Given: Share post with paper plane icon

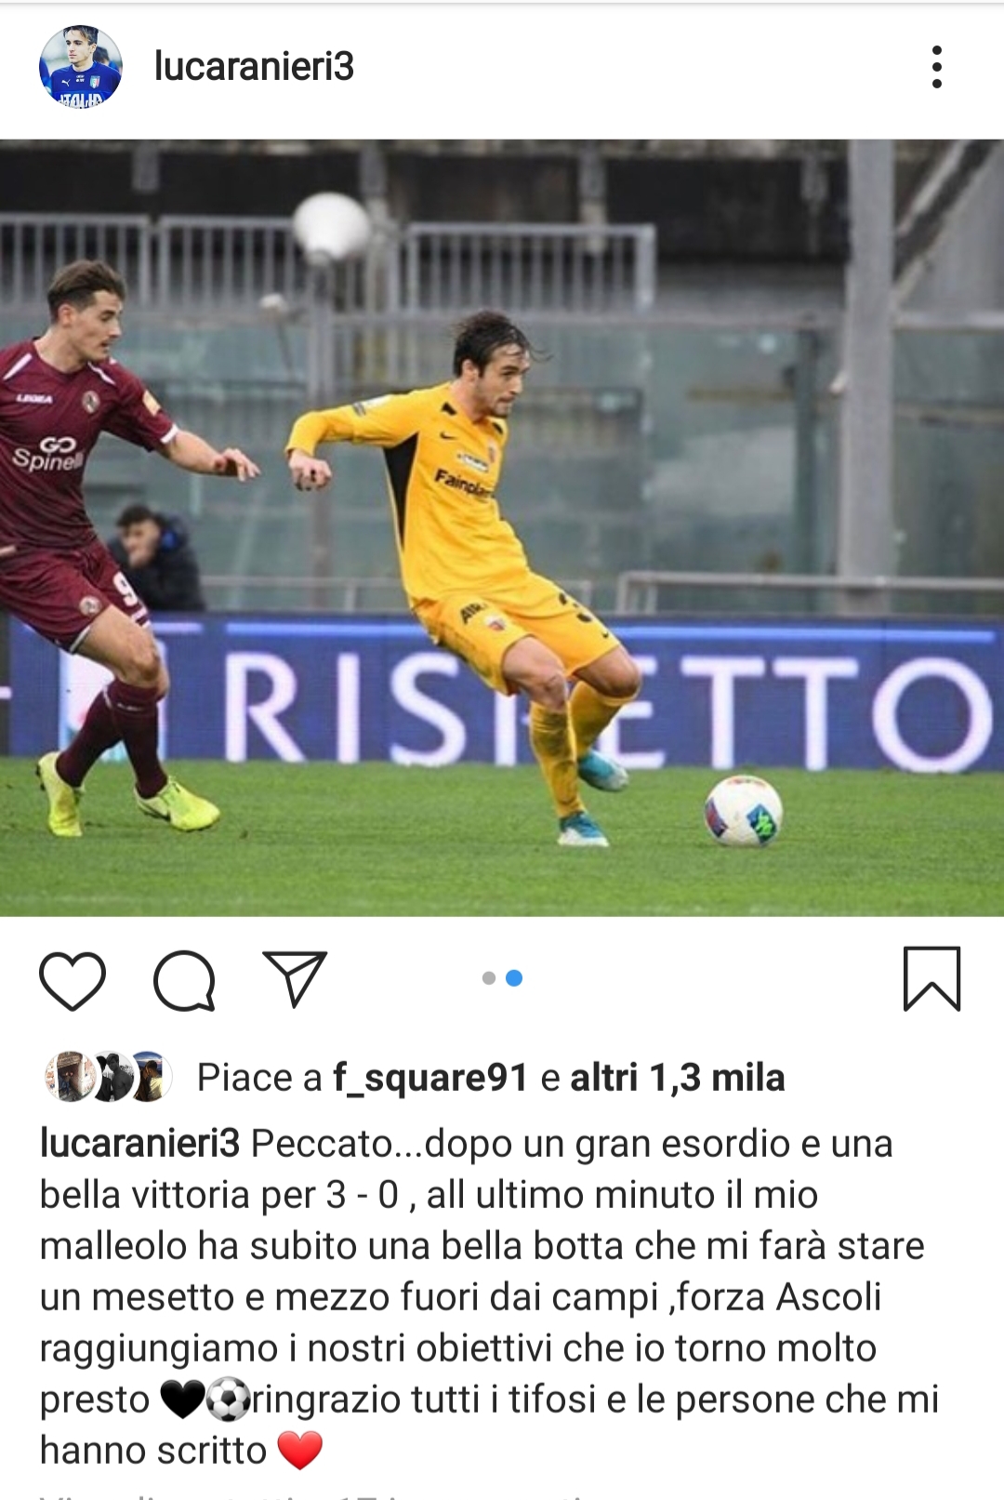Looking at the screenshot, I should click(x=295, y=978).
